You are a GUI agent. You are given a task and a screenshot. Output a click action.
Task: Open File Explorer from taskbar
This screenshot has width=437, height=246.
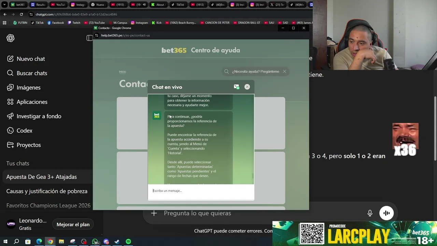click(61, 242)
